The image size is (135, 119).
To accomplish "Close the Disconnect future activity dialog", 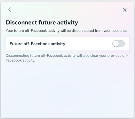I will point(125,10).
